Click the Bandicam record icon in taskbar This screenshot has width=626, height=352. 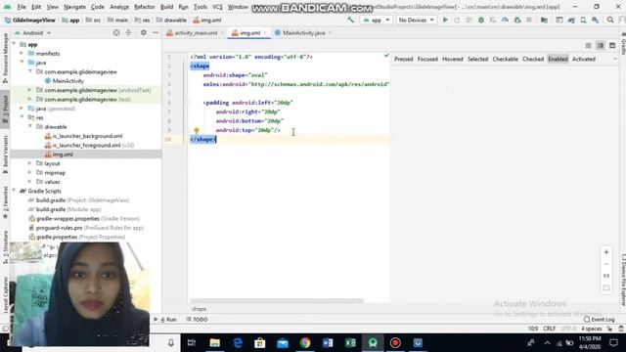[x=395, y=343]
